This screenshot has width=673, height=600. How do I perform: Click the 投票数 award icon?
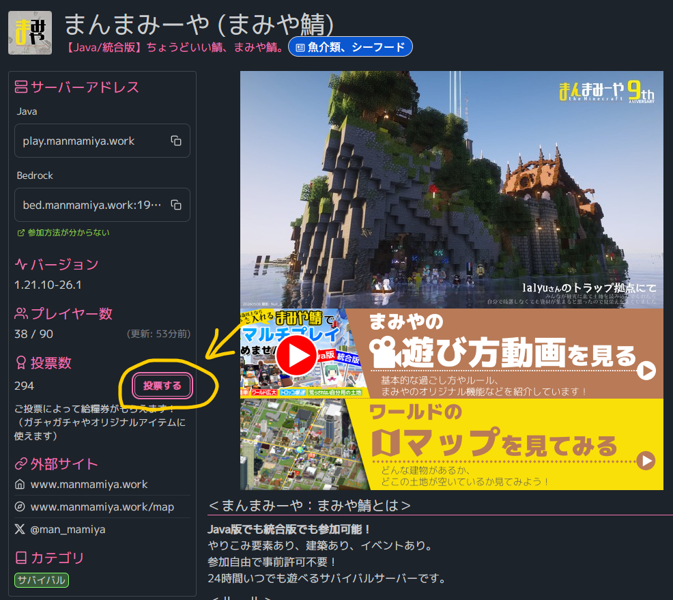tap(21, 363)
